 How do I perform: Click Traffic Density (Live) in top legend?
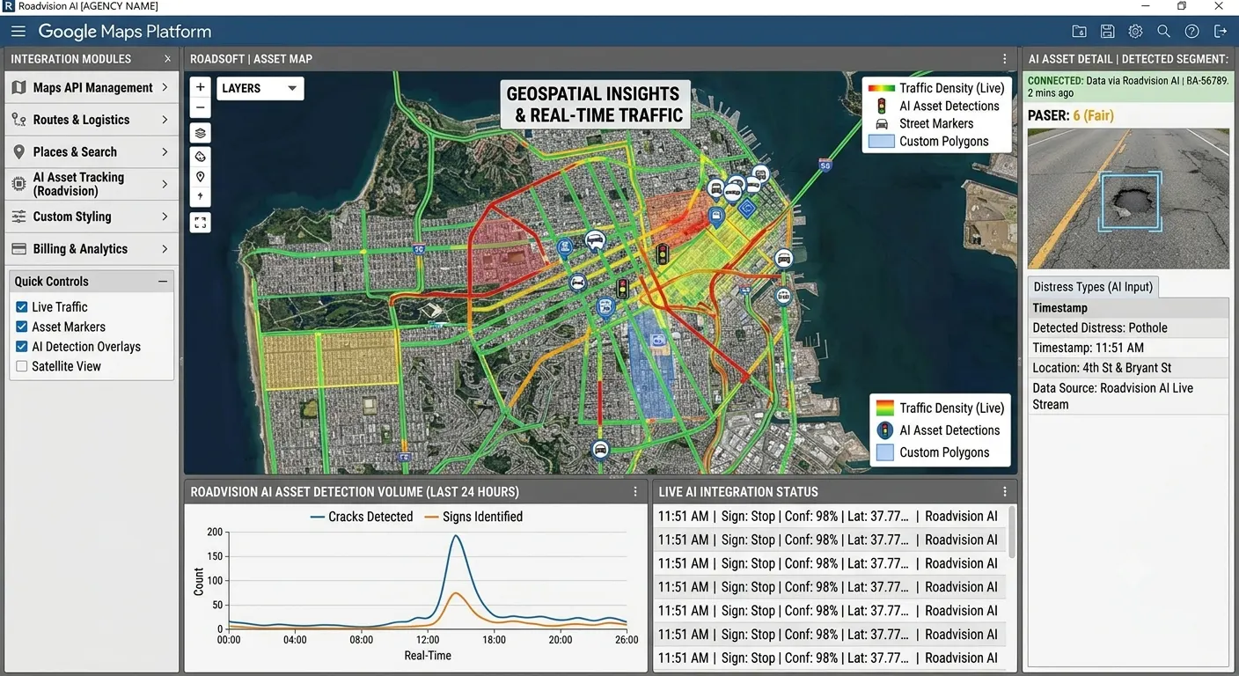[951, 88]
